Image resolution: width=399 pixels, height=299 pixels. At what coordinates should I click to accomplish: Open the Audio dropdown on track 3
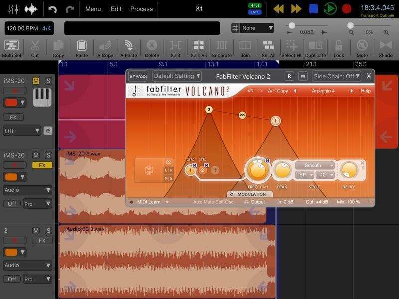(x=28, y=265)
